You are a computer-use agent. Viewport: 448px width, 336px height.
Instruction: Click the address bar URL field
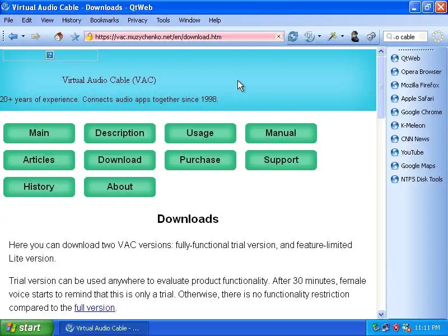[x=184, y=36]
